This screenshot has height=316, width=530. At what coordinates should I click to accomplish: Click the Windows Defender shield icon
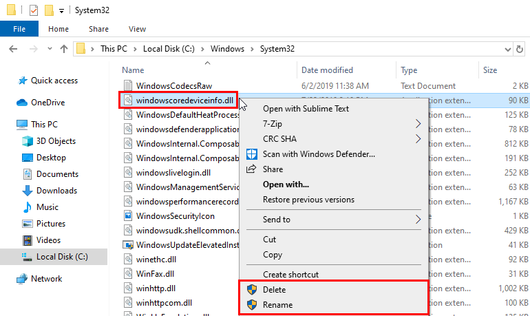click(251, 154)
